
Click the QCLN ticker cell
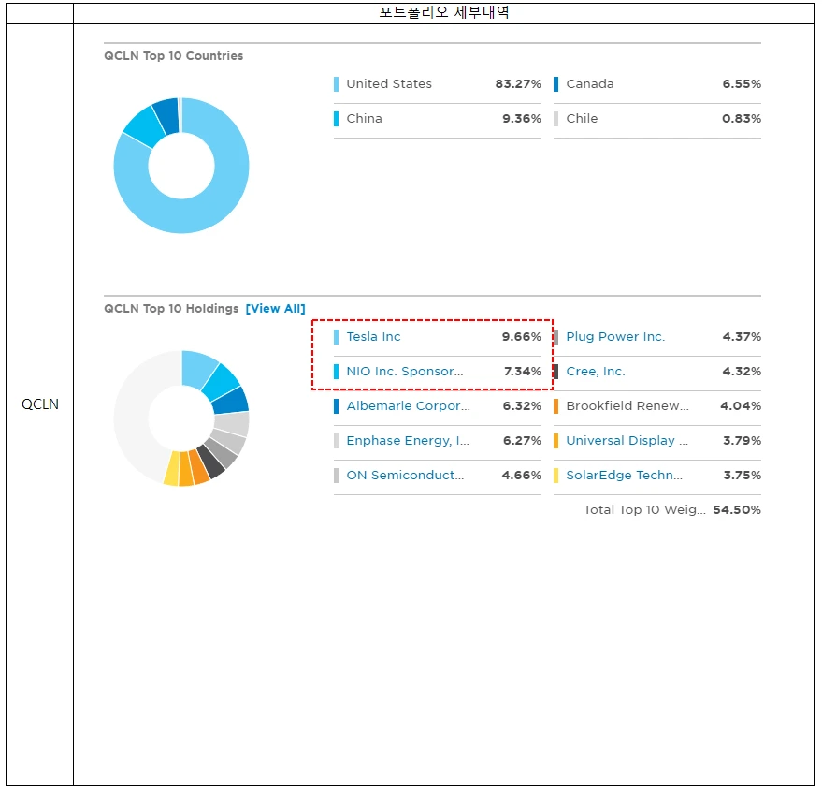pos(40,404)
